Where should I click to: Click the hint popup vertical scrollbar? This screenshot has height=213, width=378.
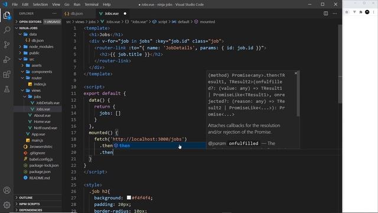pos(298,93)
